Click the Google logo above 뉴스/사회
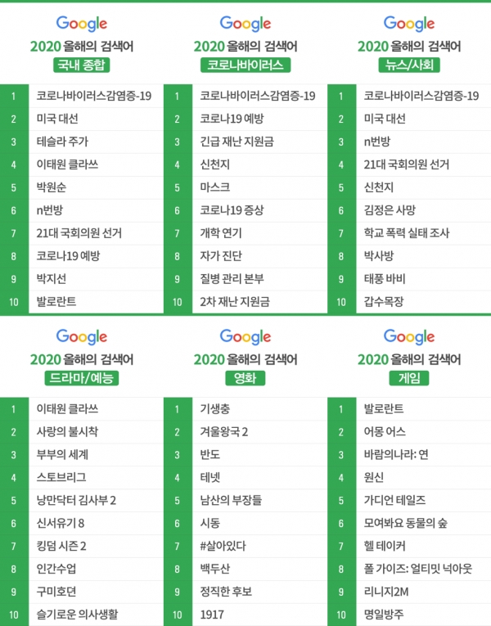The width and height of the screenshot is (491, 626). coord(409,24)
